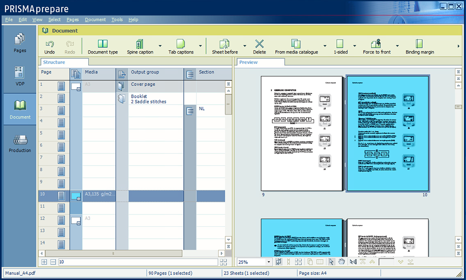Click the Booklet output group icon
Viewport: 466px width, 280px height.
(122, 99)
